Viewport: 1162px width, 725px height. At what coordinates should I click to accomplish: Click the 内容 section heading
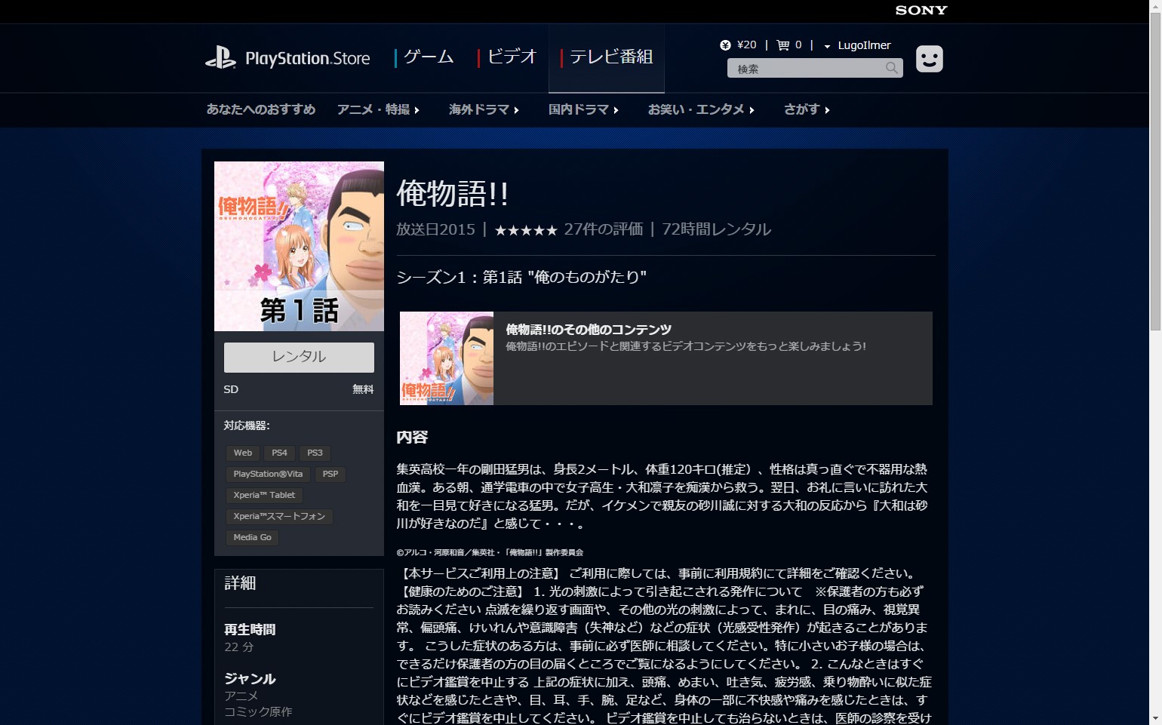tap(412, 438)
